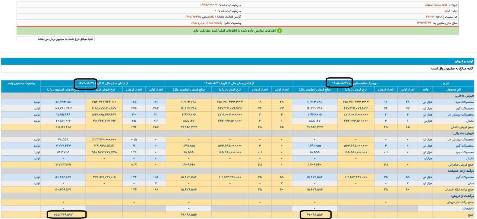Click the company name "فولاد مبارکه اصفهان"

point(435,5)
